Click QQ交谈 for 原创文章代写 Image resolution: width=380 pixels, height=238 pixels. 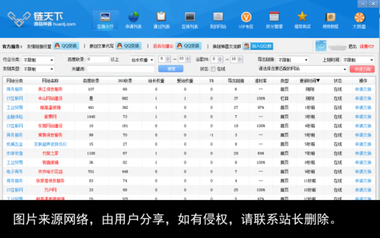[129, 46]
